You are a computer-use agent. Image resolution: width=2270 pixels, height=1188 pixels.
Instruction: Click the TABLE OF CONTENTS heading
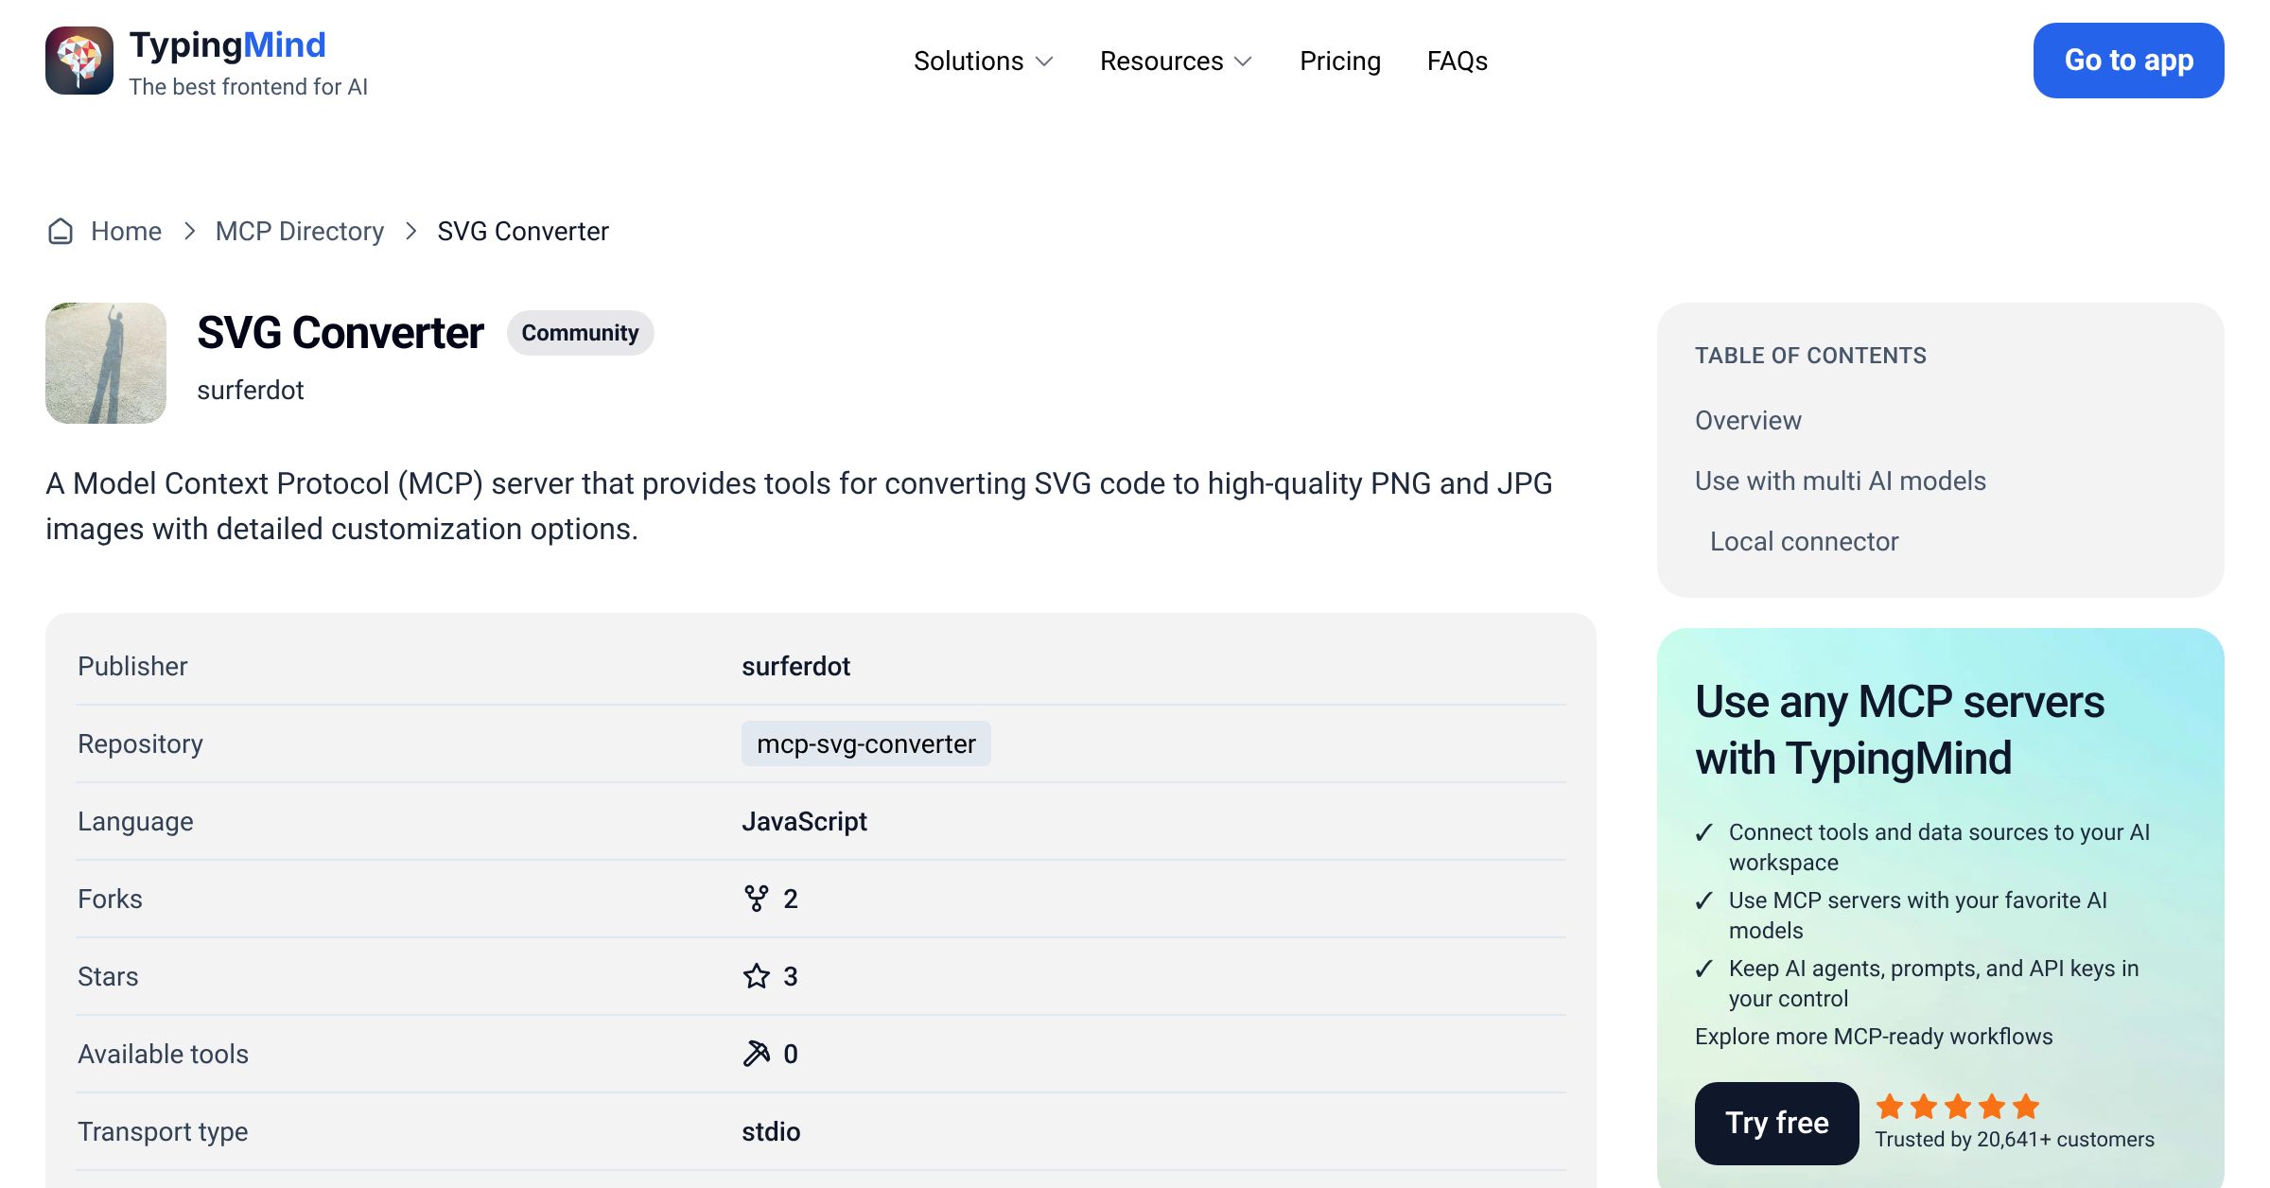pyautogui.click(x=1810, y=356)
